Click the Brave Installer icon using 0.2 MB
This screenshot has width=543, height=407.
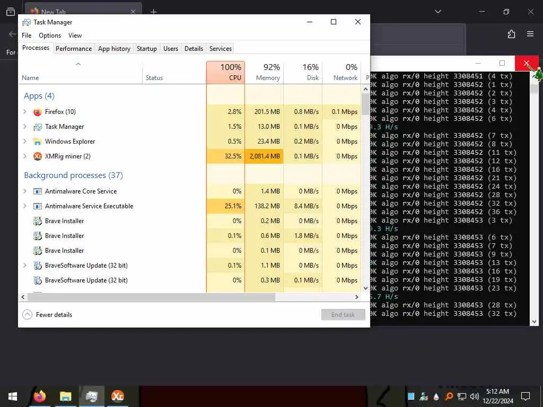click(38, 221)
